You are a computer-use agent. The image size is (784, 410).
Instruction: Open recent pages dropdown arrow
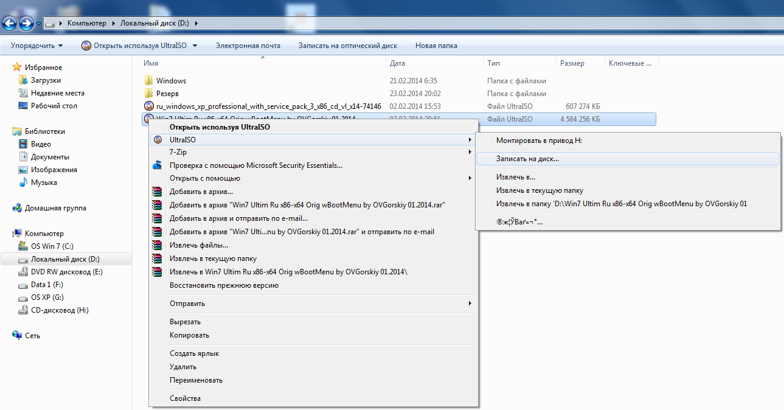tap(39, 24)
